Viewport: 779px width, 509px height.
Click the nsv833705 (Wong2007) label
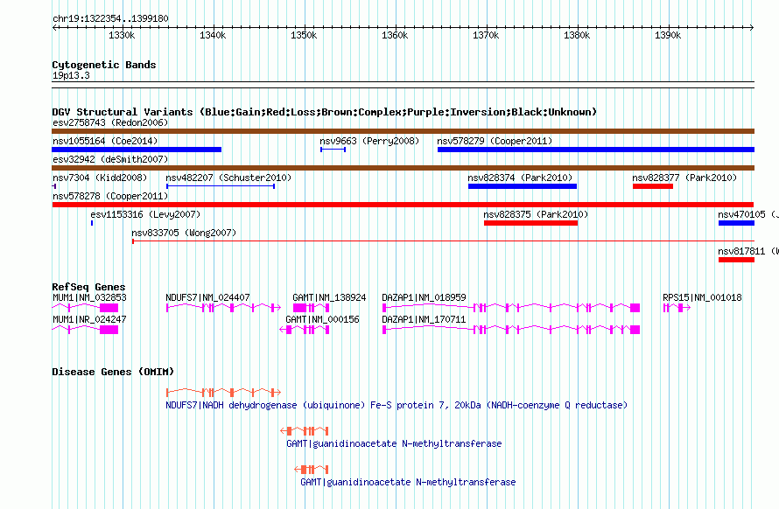coord(184,233)
